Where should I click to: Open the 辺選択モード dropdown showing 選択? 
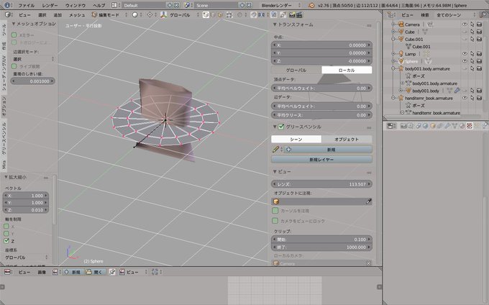(33, 59)
